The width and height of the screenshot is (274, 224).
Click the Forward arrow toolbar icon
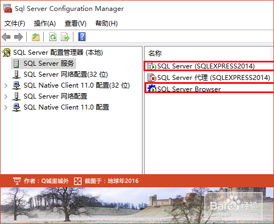point(19,37)
